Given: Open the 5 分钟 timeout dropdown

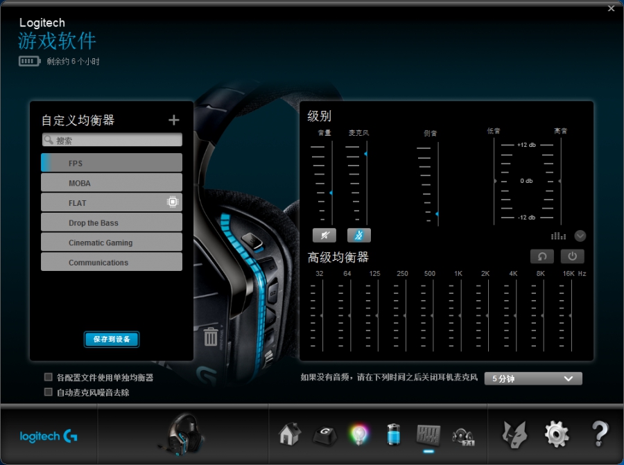Looking at the screenshot, I should pyautogui.click(x=532, y=378).
